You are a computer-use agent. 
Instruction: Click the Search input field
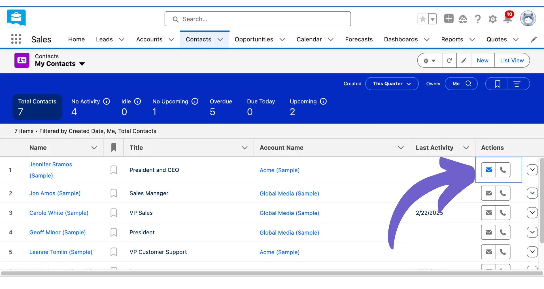(258, 19)
